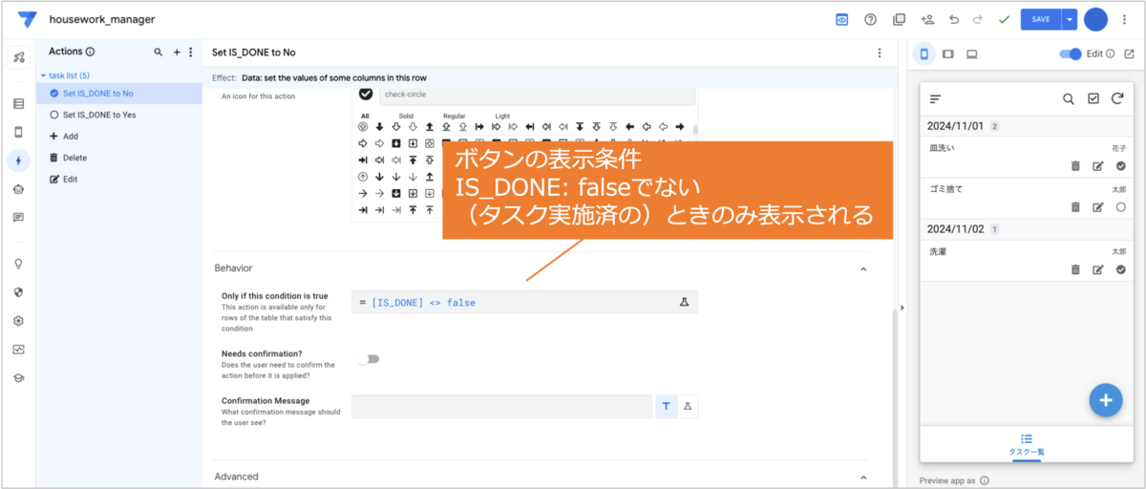1146x489 pixels.
Task: Open the user account avatar
Action: click(1095, 19)
